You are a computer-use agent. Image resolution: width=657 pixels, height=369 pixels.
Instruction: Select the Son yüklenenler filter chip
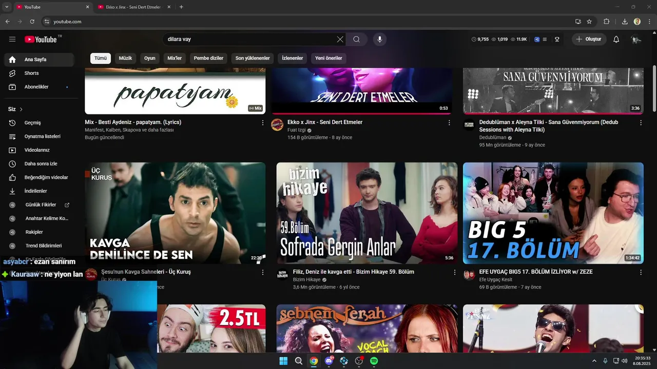(253, 58)
